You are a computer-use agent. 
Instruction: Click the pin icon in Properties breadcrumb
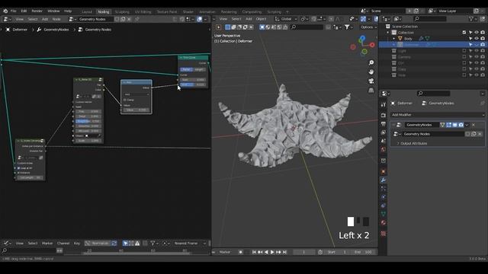[x=483, y=104]
